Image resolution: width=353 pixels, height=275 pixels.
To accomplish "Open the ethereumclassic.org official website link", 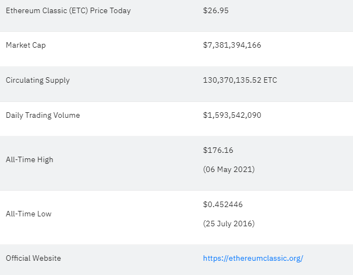I will (253, 259).
